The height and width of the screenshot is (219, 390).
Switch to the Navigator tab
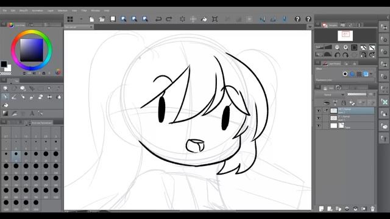pyautogui.click(x=330, y=25)
